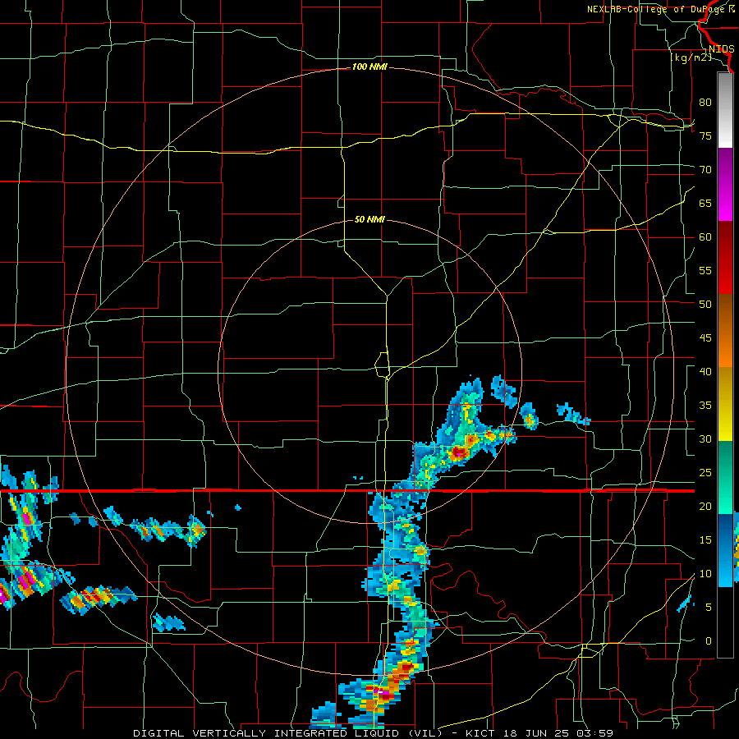Click the 70 value on color scale
This screenshot has width=739, height=739.
click(x=705, y=170)
